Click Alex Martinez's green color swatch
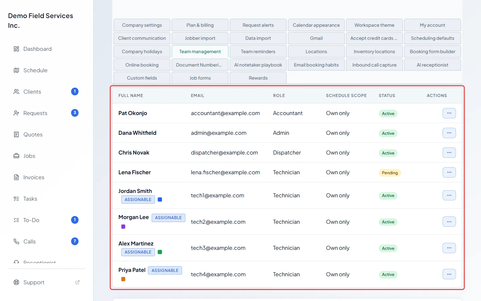Image resolution: width=481 pixels, height=301 pixels. (x=160, y=252)
